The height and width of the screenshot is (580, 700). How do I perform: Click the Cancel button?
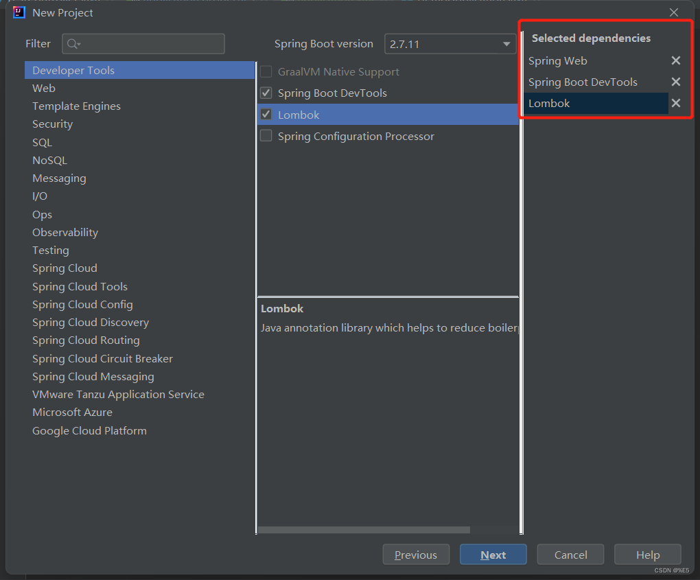click(x=570, y=555)
